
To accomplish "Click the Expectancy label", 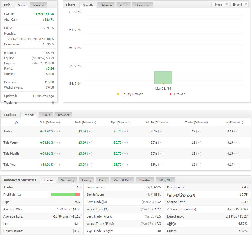I will 175,217.
